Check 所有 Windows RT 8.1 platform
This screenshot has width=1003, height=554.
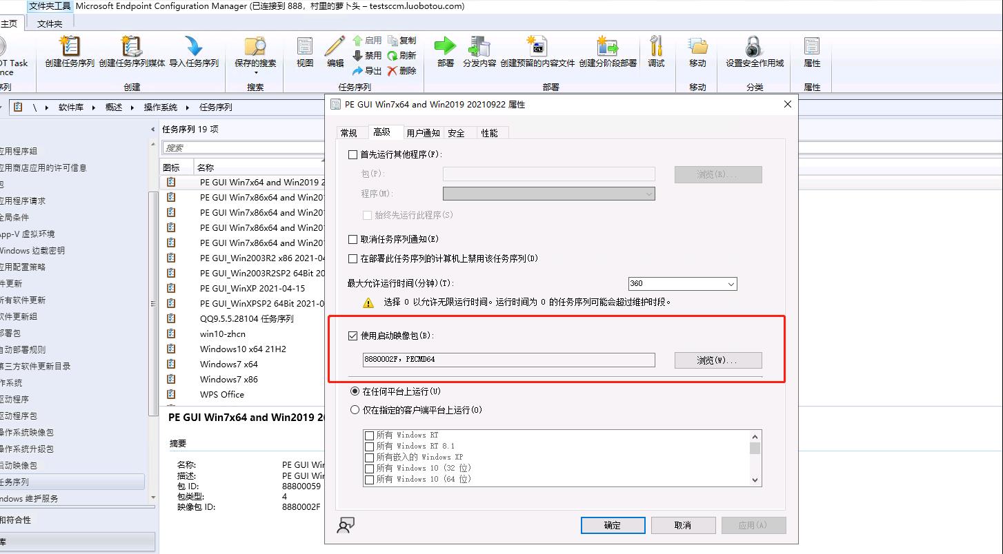pyautogui.click(x=370, y=447)
